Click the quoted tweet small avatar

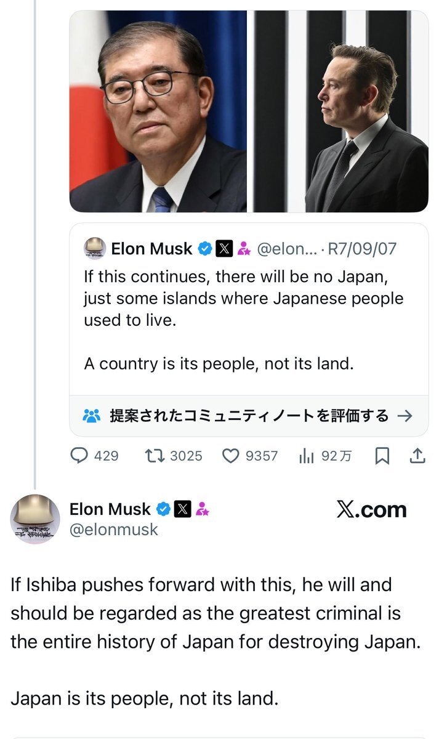tap(95, 249)
